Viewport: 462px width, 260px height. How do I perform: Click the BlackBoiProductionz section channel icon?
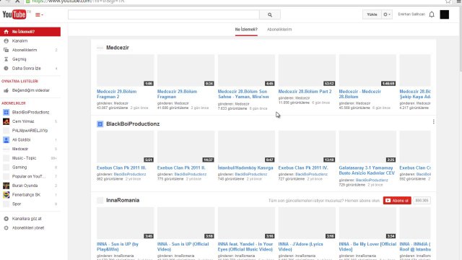click(100, 124)
